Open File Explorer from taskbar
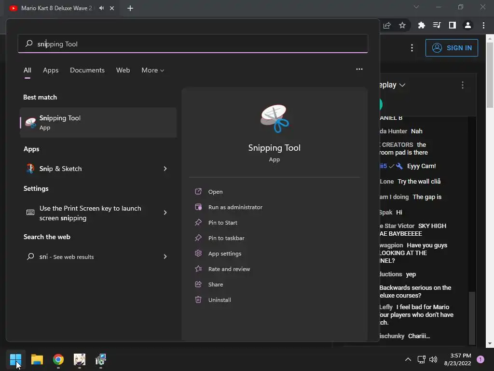This screenshot has height=371, width=494. tap(37, 359)
